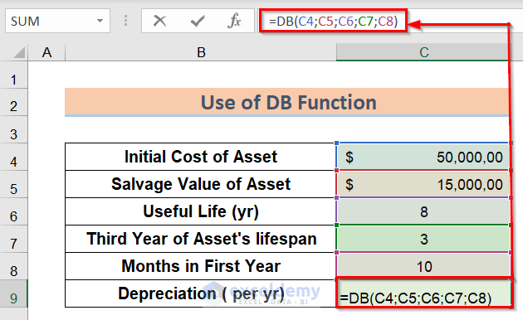Select row 1 header

[13, 75]
